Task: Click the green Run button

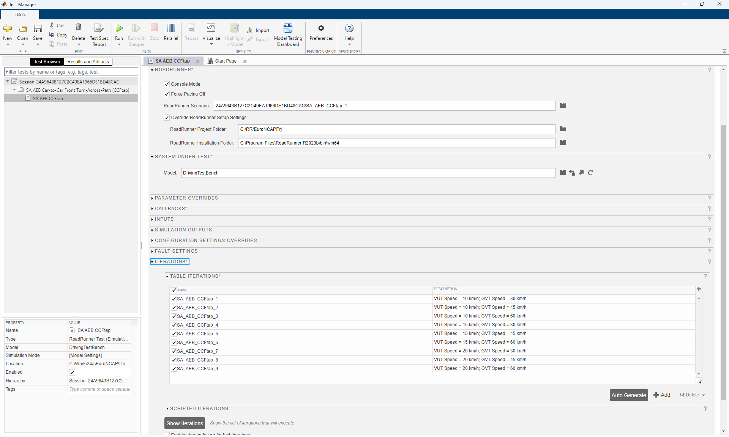Action: (119, 29)
